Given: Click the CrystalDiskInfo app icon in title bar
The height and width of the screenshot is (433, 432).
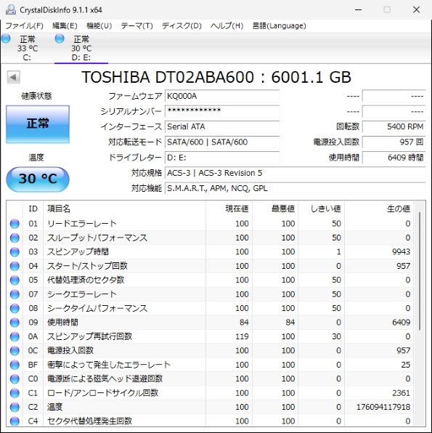Looking at the screenshot, I should click(x=11, y=9).
